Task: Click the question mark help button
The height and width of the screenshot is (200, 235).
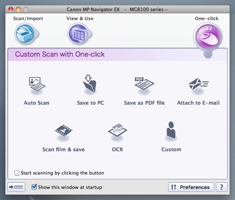Action: tap(222, 187)
